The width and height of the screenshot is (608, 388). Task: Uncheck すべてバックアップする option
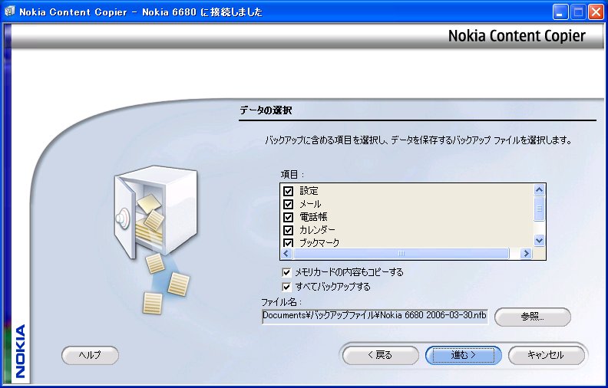point(286,287)
